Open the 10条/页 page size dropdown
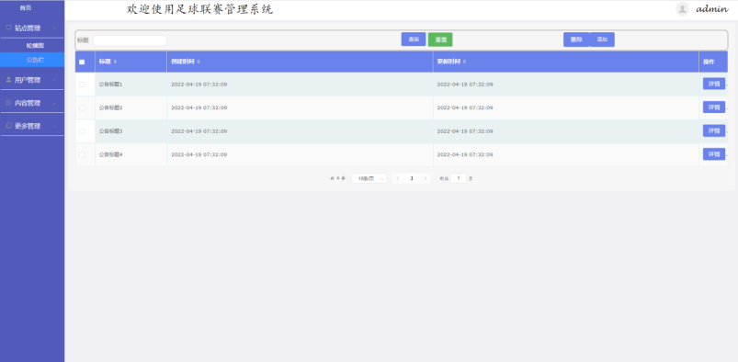This screenshot has height=362, width=738. [369, 178]
